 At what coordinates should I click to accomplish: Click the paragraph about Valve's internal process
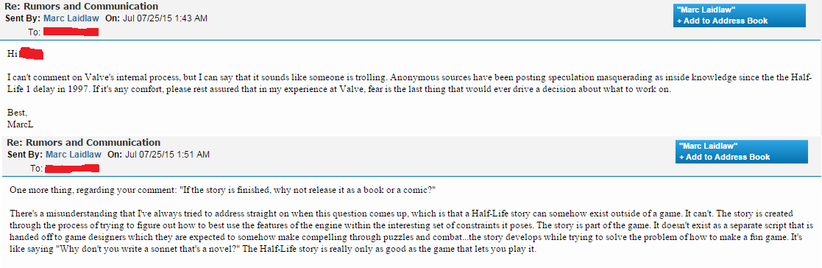click(x=409, y=83)
